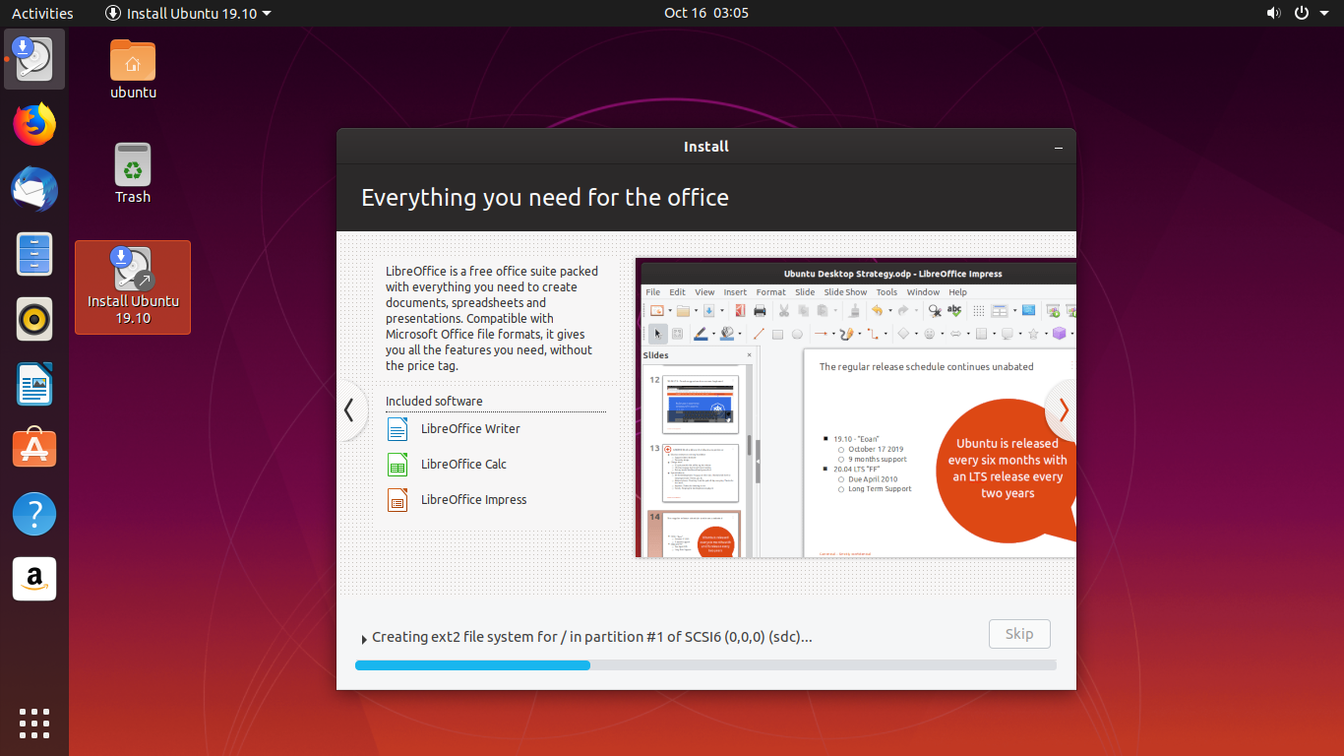Click the power icon in the top bar
Image resolution: width=1344 pixels, height=756 pixels.
coord(1302,13)
